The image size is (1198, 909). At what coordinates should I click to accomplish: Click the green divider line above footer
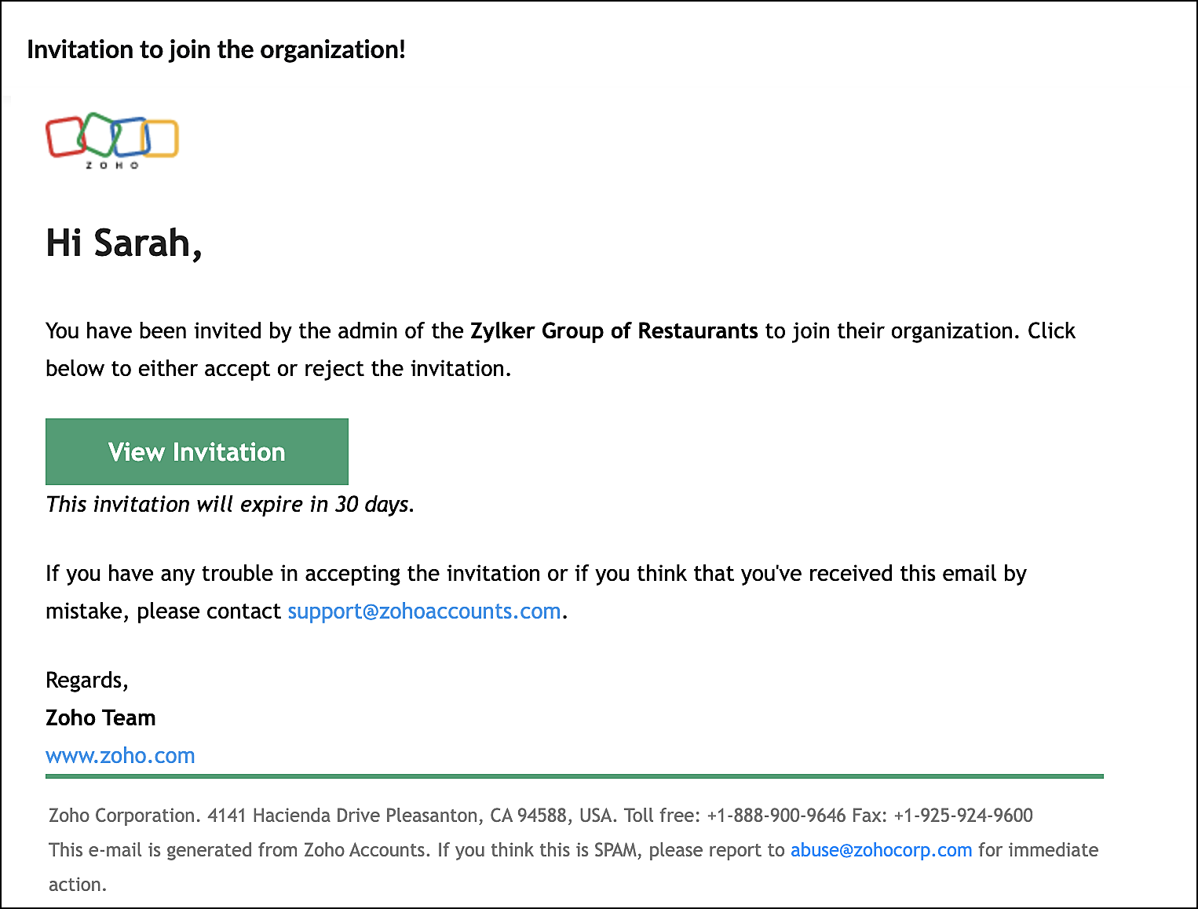[575, 776]
